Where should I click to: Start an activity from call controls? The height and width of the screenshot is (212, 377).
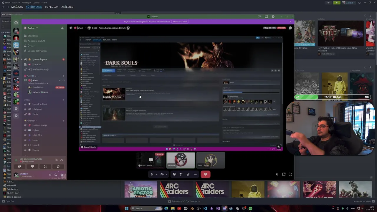point(181,174)
